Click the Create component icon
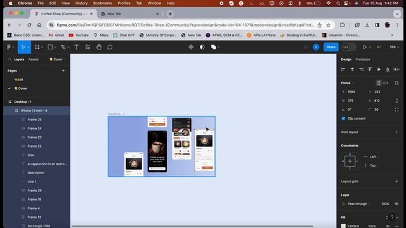406x228 pixels. pyautogui.click(x=191, y=47)
